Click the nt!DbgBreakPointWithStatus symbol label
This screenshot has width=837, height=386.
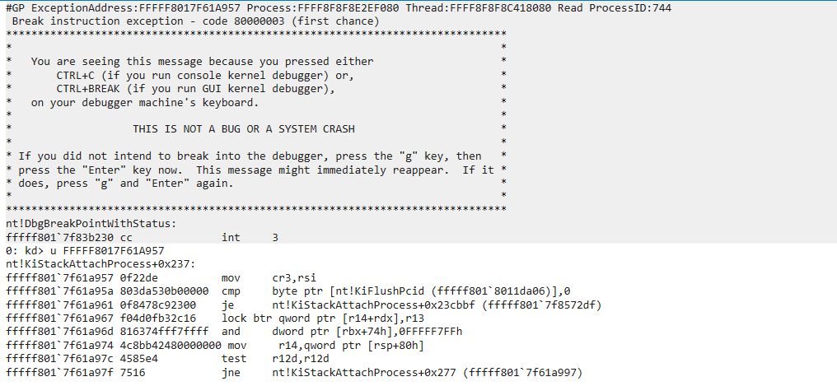[87, 224]
